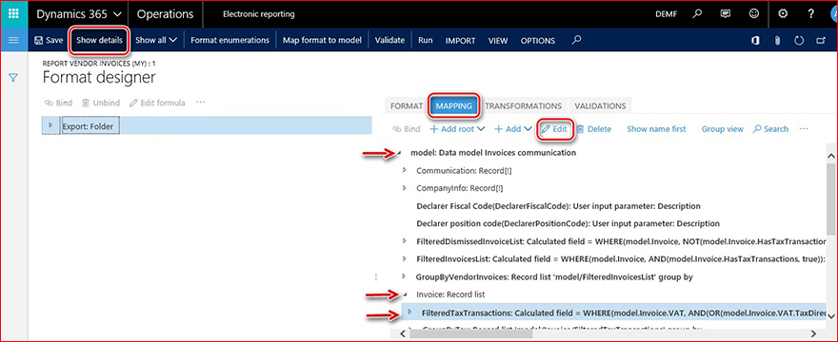
Task: Switch to the VALIDATIONS tab
Action: coord(600,105)
